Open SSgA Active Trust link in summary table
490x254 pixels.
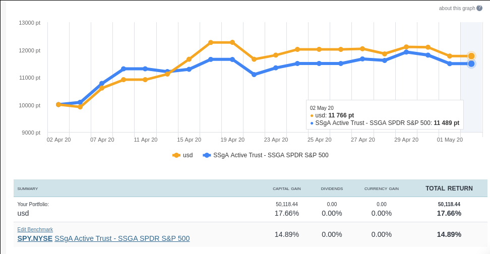(x=122, y=238)
